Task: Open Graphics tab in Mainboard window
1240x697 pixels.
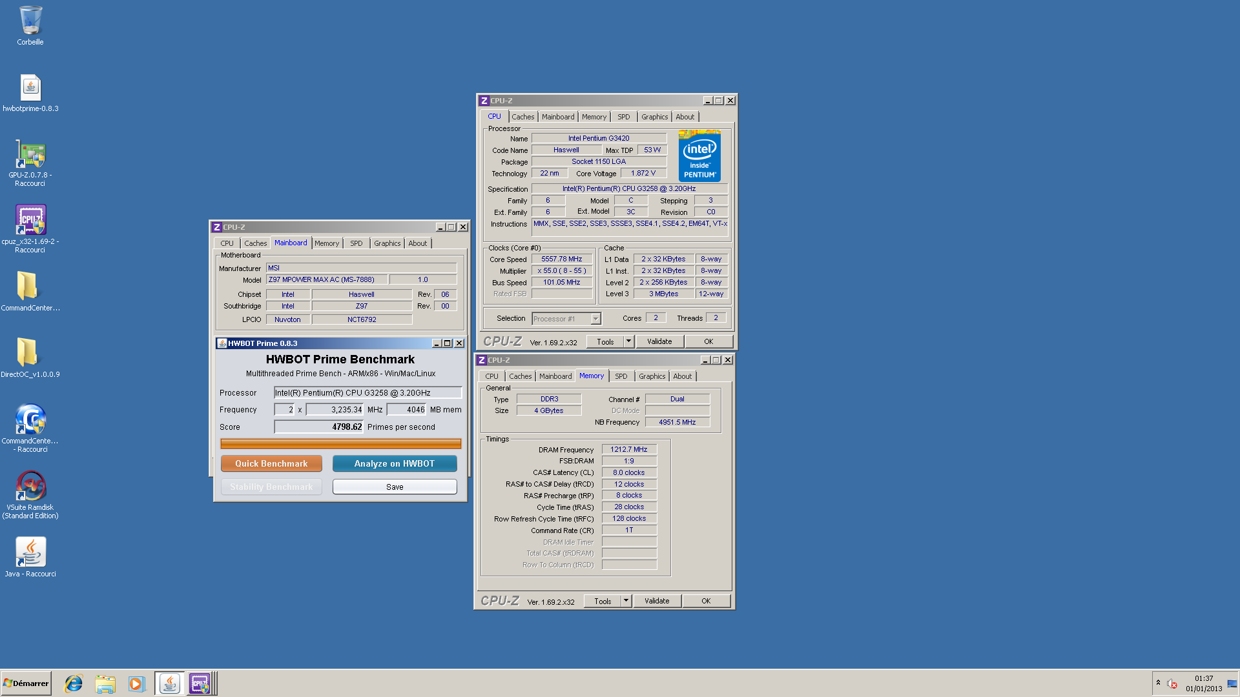Action: tap(387, 243)
